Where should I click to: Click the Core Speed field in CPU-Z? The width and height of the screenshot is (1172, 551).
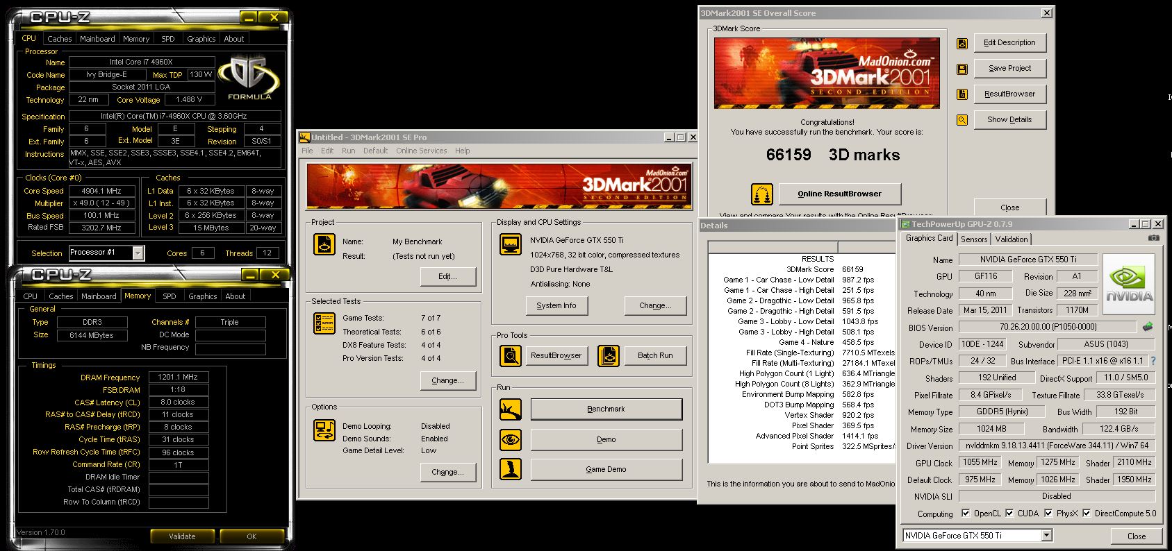(104, 191)
